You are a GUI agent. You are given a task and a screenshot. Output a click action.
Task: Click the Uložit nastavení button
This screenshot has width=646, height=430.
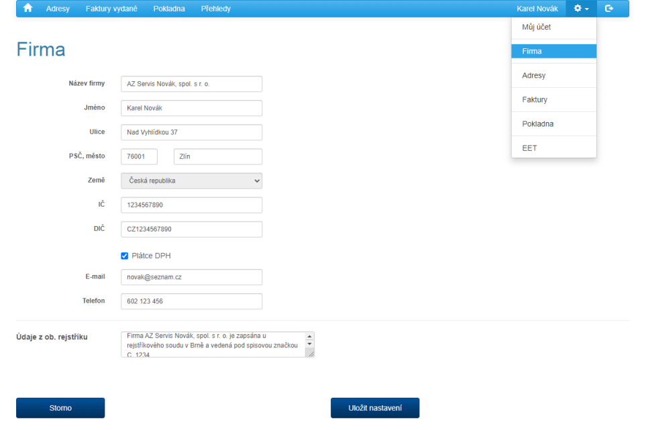point(375,408)
